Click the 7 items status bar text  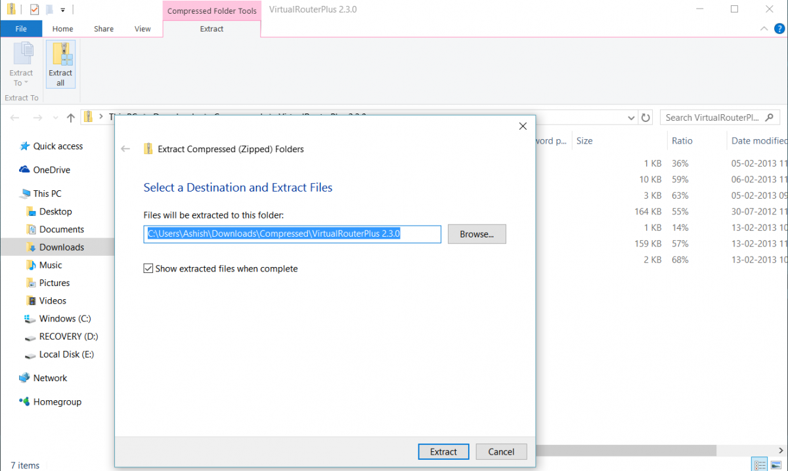point(25,465)
